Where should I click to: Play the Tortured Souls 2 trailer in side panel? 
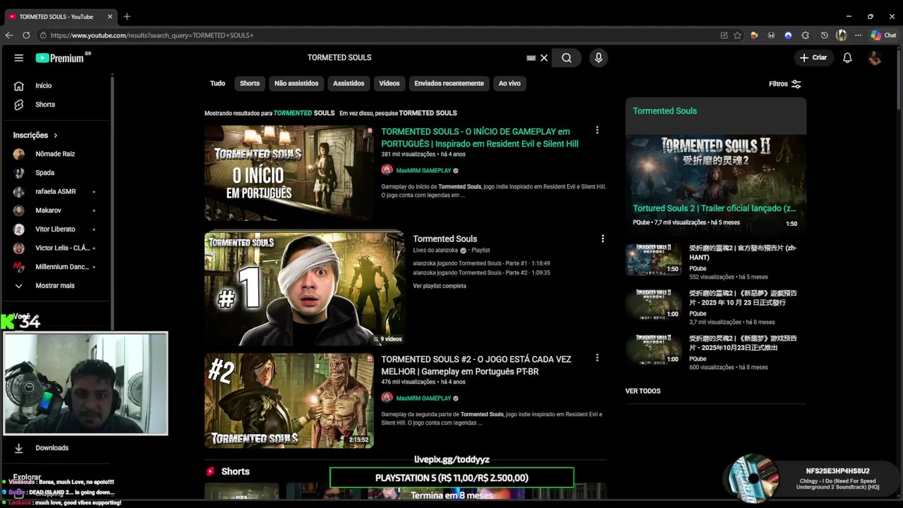tap(716, 183)
